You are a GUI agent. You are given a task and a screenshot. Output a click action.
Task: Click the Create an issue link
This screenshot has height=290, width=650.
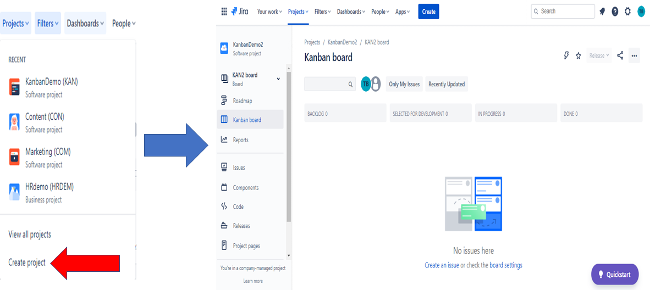click(x=442, y=265)
